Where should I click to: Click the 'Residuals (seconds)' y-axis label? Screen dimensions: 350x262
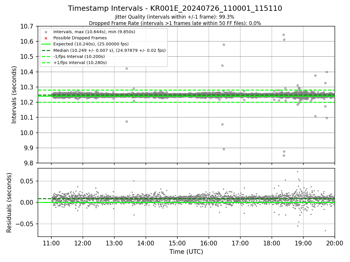pos(9,203)
